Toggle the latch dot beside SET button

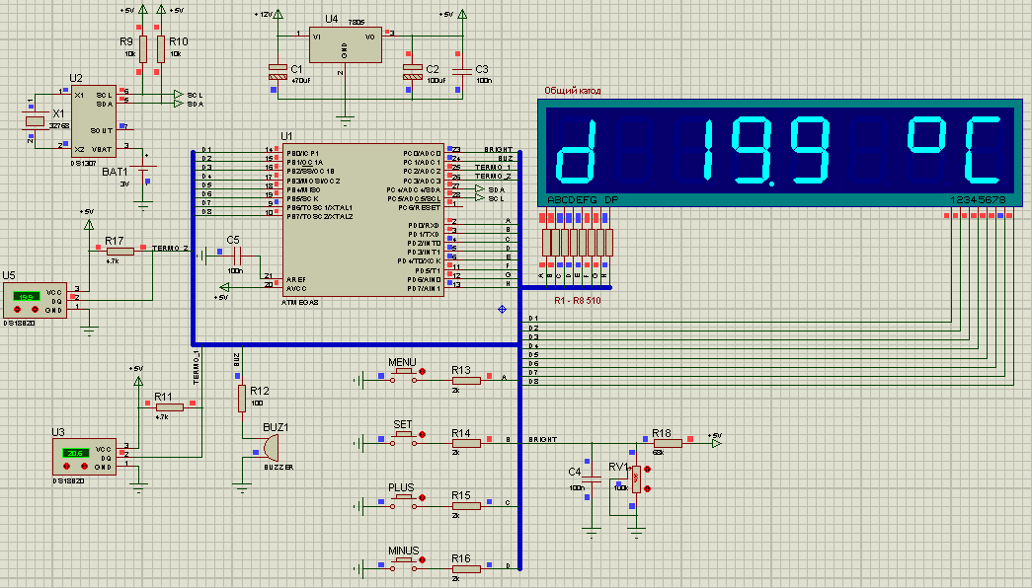424,435
